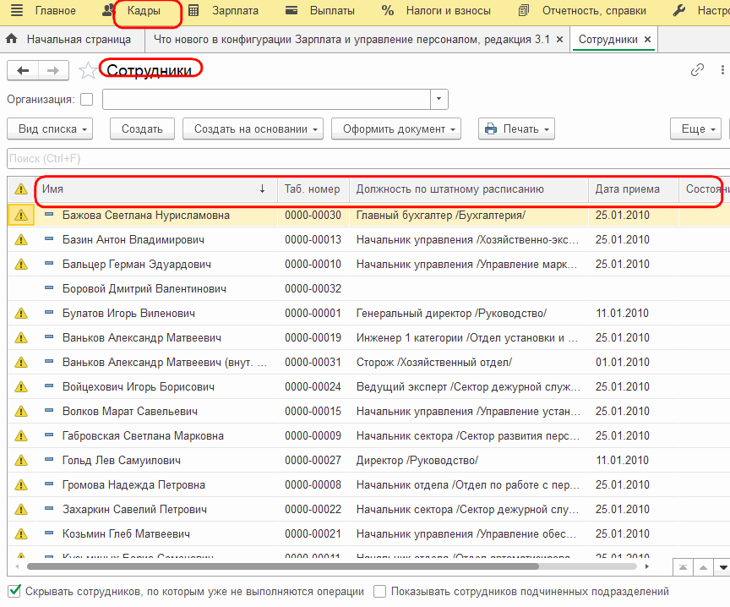Go to the home page icon tab
Viewport: 730px width, 607px height.
12,39
